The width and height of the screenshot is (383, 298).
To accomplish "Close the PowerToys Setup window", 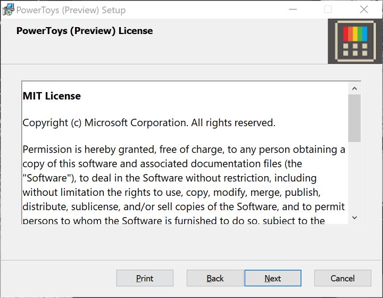I will click(364, 10).
